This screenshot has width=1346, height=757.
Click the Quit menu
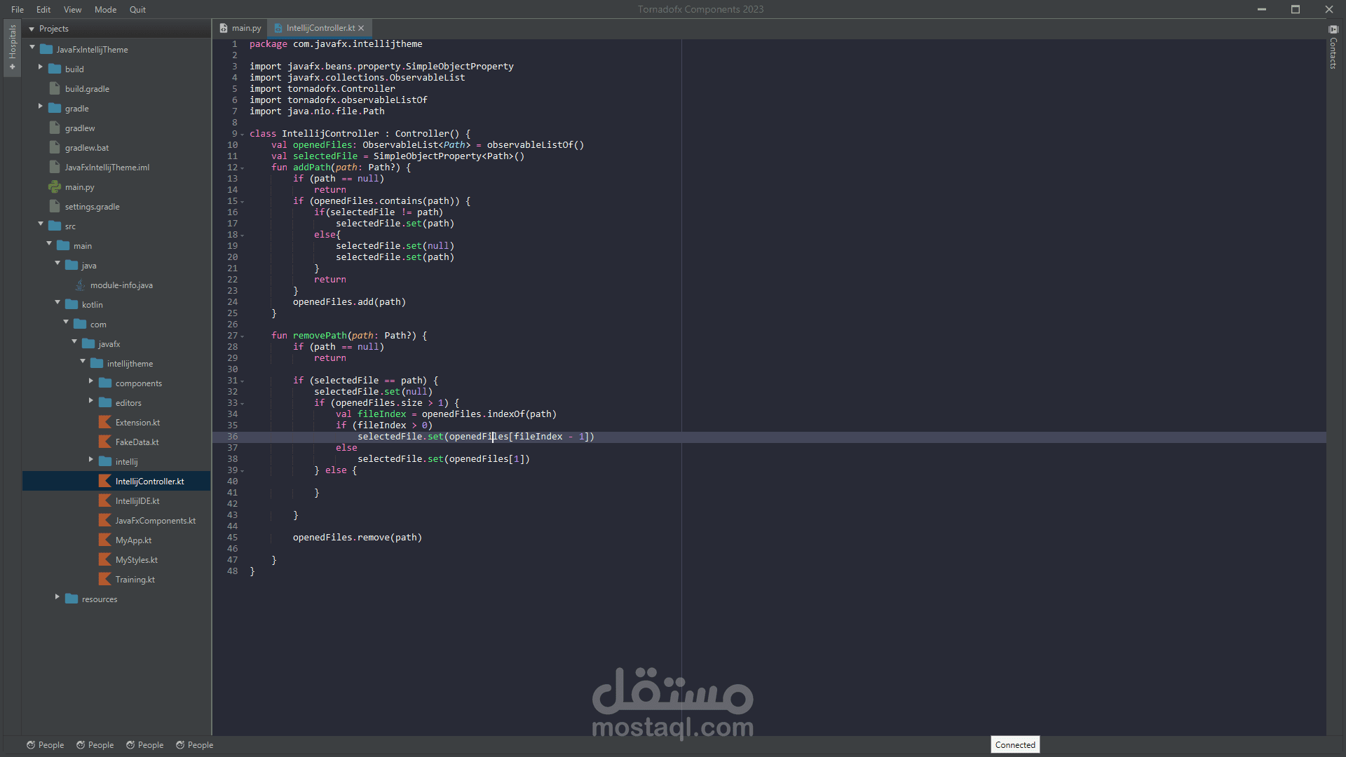pos(137,10)
